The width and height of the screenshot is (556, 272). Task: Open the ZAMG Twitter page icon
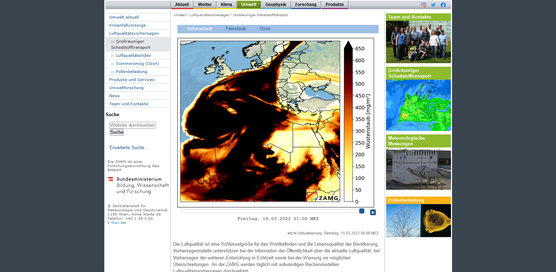point(433,5)
